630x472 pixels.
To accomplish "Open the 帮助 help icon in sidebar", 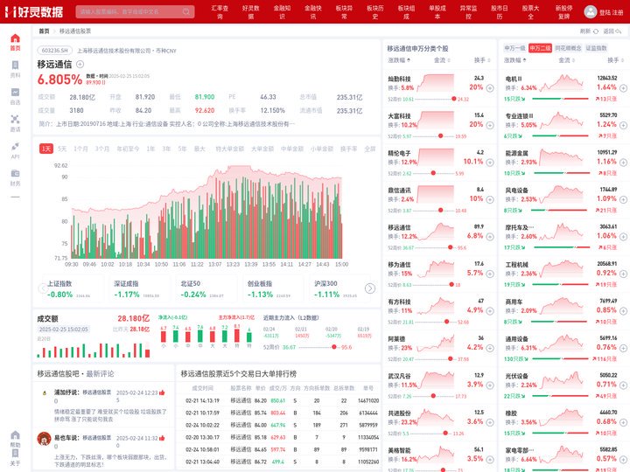I will 15,435.
